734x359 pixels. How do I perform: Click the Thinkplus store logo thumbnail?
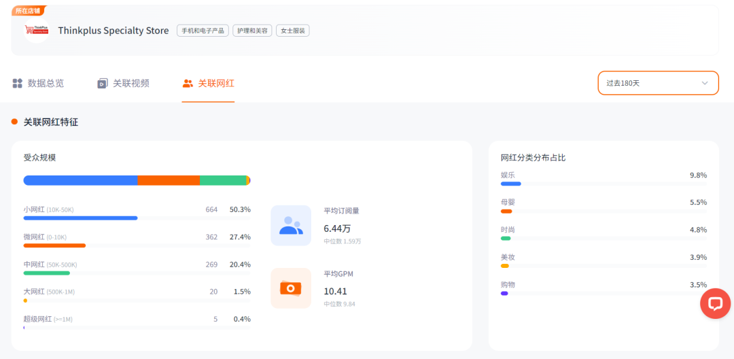point(37,31)
